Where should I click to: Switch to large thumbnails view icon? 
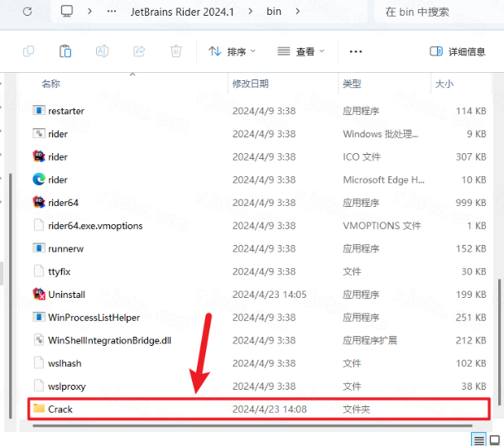tap(494, 439)
